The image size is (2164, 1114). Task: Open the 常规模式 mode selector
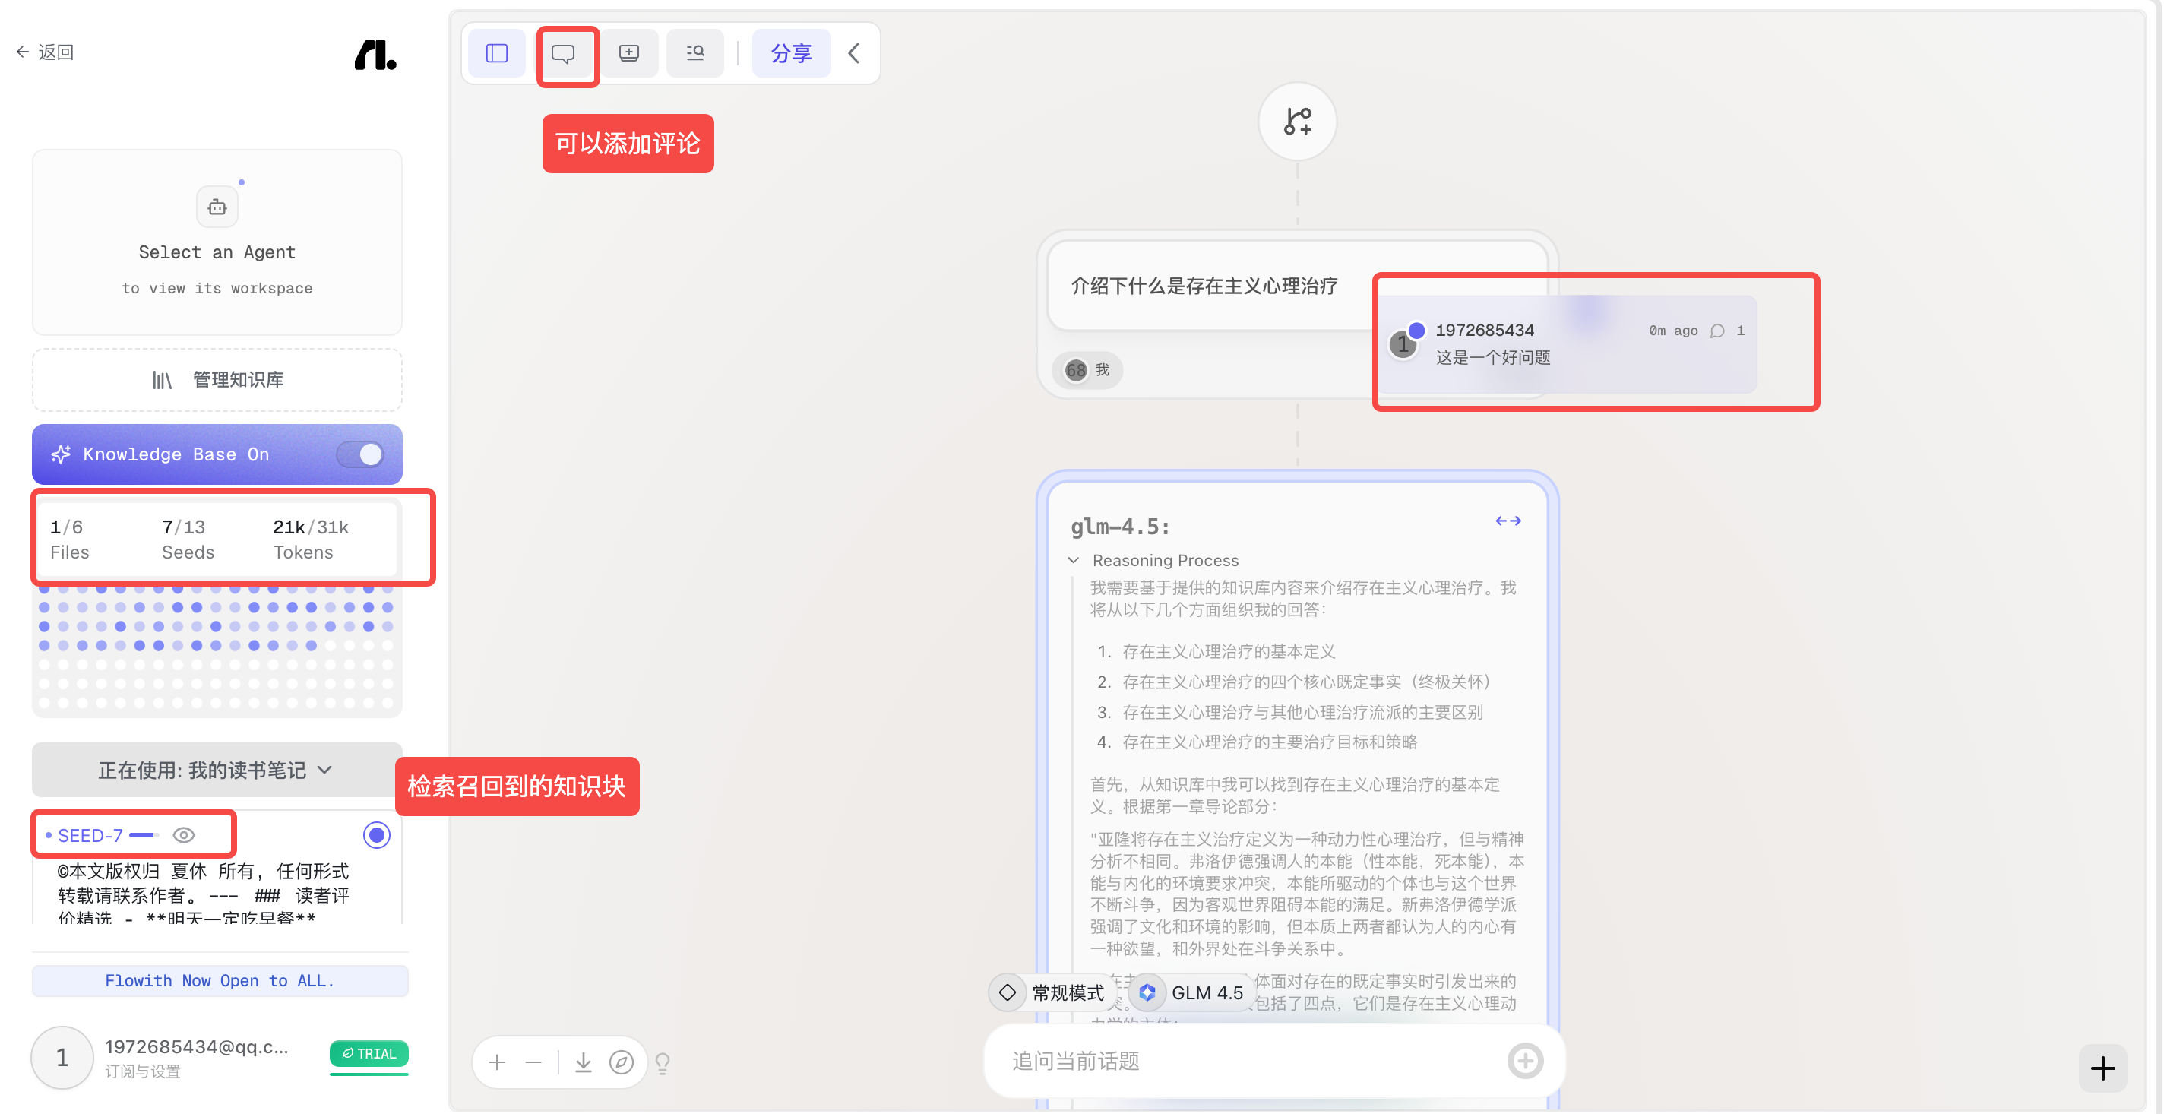click(x=1051, y=993)
